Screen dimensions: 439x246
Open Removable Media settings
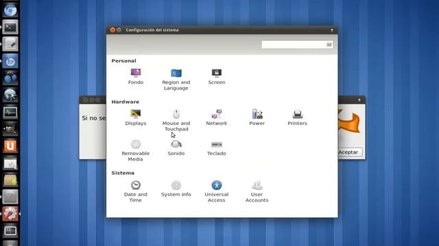tap(136, 150)
